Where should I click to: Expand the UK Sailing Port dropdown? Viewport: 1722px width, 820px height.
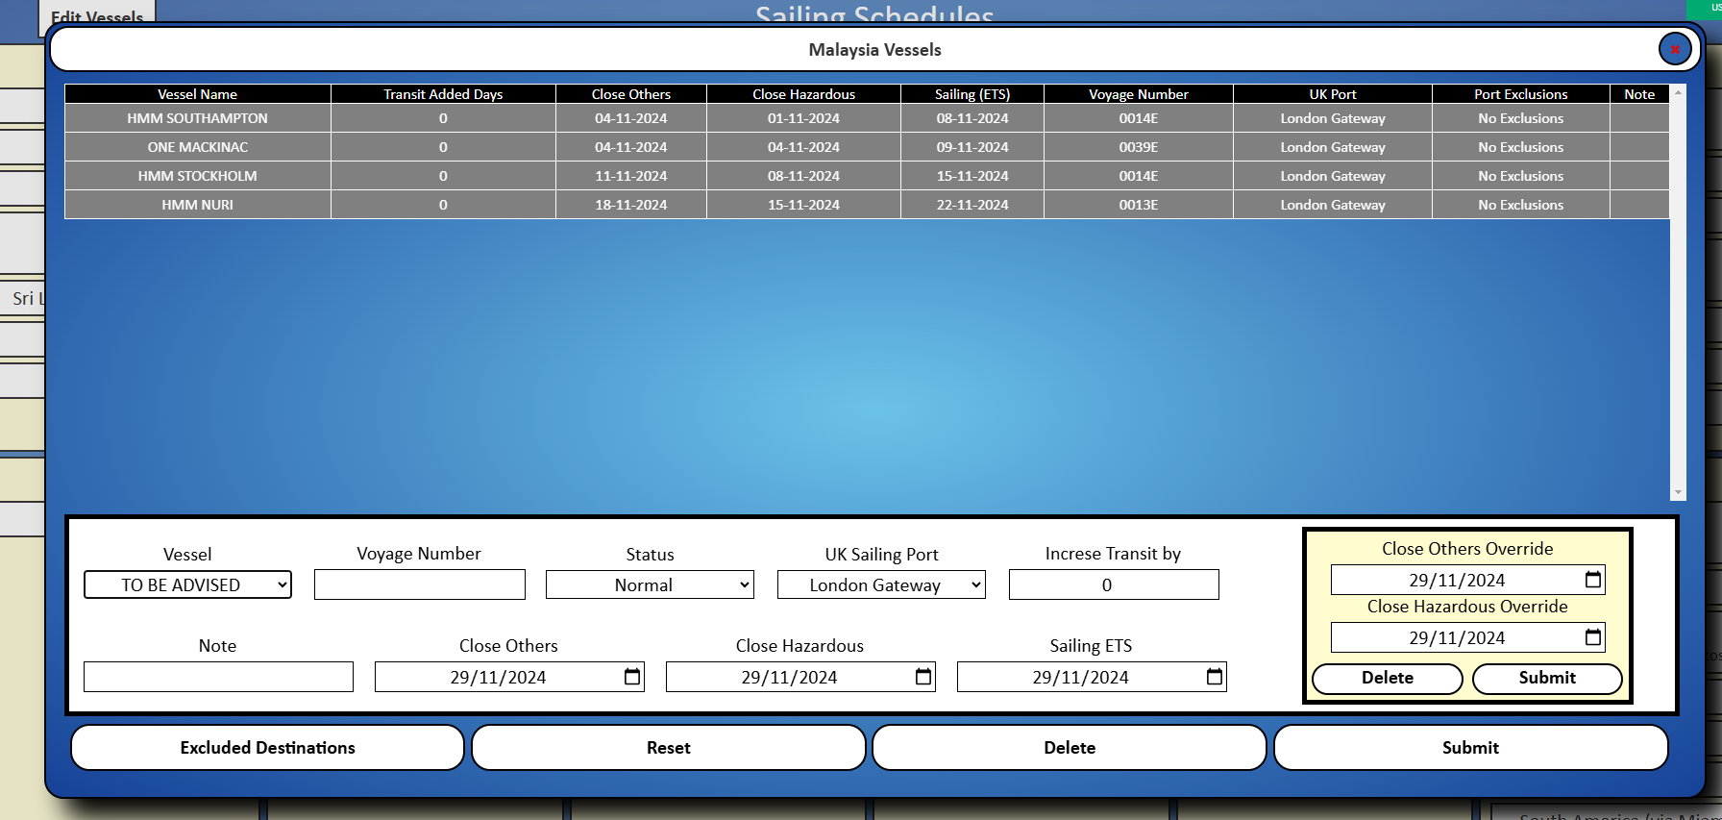point(881,584)
